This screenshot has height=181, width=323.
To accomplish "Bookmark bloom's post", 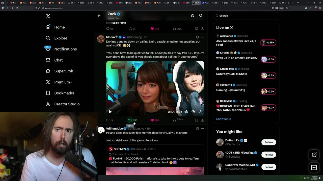I will pyautogui.click(x=197, y=120).
